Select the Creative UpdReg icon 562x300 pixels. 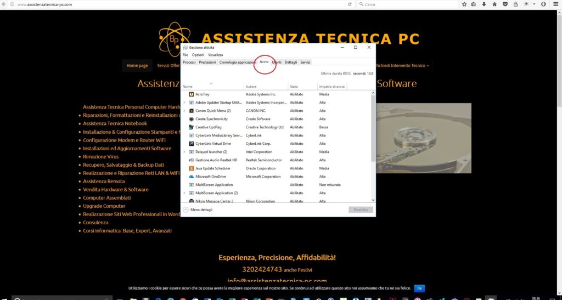[x=192, y=127]
